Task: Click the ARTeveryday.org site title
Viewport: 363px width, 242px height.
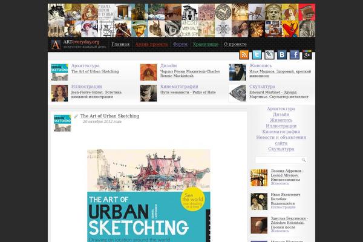Action: pos(81,42)
